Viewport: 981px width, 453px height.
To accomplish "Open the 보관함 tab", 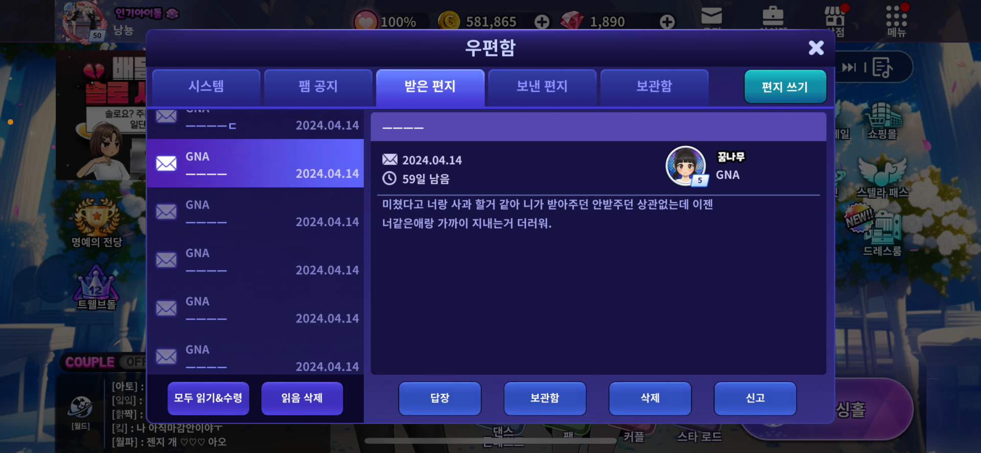I will click(654, 87).
